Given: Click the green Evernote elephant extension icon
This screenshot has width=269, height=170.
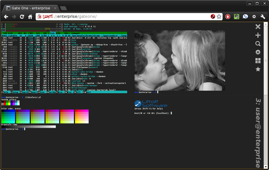Looking at the screenshot, I should [x=236, y=16].
